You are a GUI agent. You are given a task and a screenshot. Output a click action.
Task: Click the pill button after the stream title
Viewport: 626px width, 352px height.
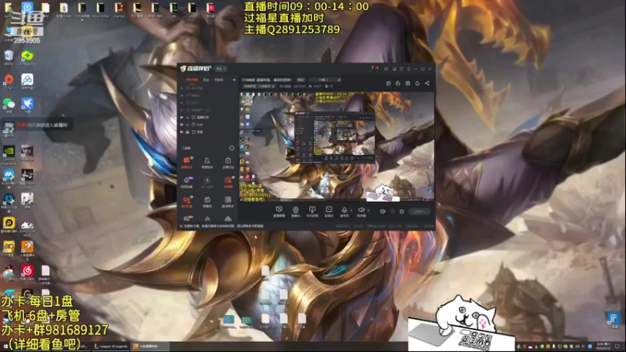300,80
